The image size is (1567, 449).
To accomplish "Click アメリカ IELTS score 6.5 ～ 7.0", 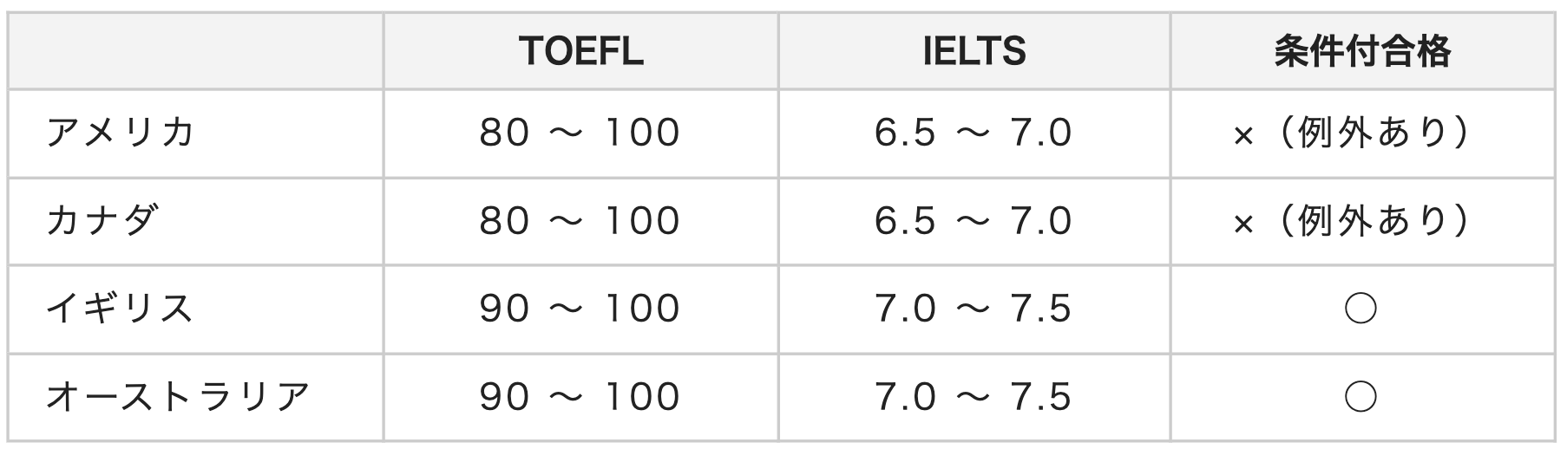I will tap(974, 133).
